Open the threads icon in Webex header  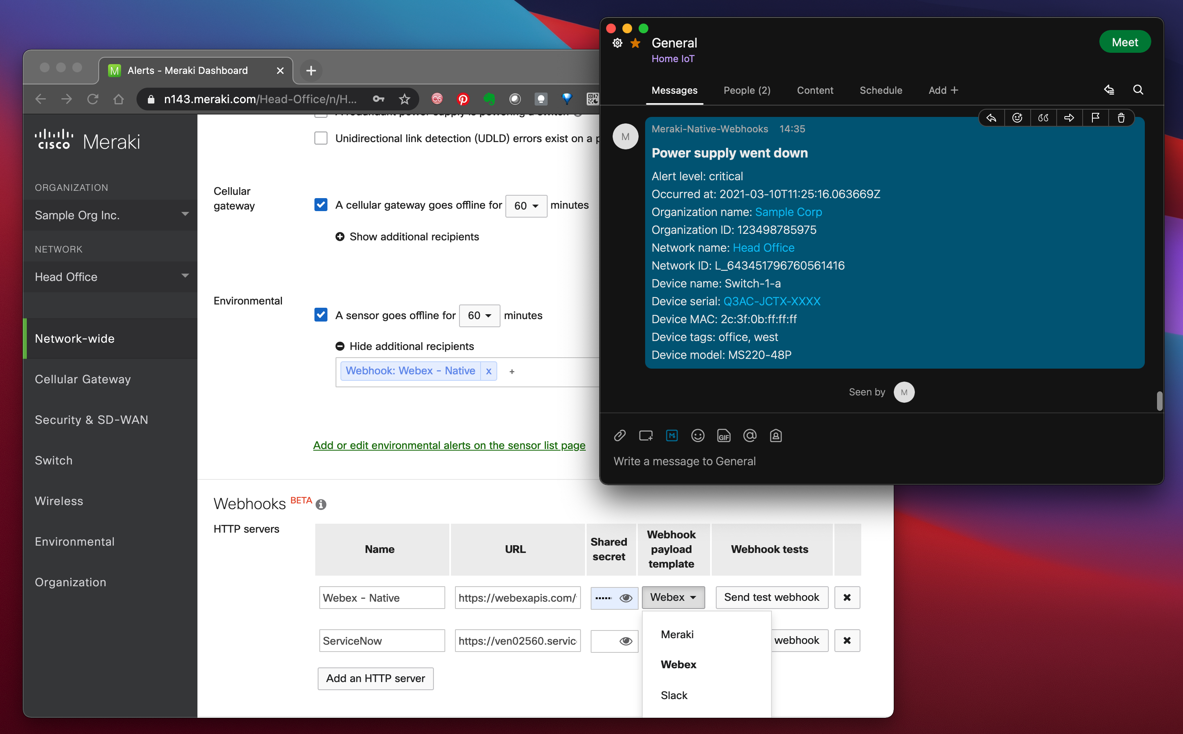[x=1109, y=90]
